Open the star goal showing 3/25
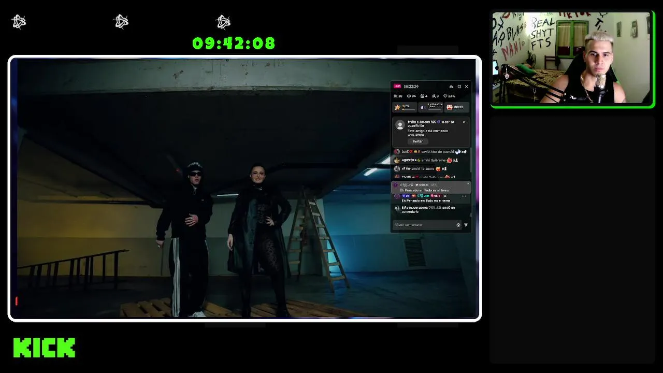 tap(406, 107)
